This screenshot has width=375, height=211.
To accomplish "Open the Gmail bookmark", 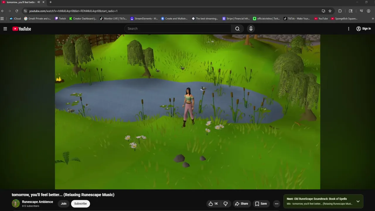I will pyautogui.click(x=37, y=18).
